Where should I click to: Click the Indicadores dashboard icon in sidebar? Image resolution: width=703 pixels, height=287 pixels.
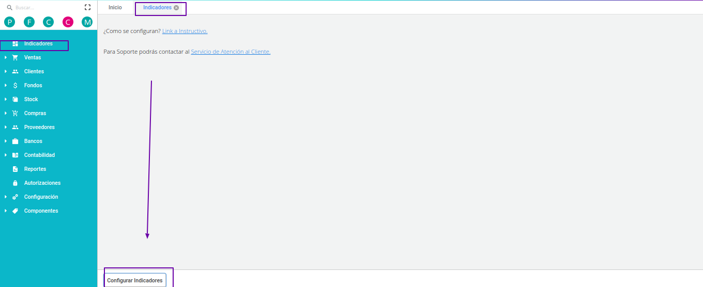[15, 44]
